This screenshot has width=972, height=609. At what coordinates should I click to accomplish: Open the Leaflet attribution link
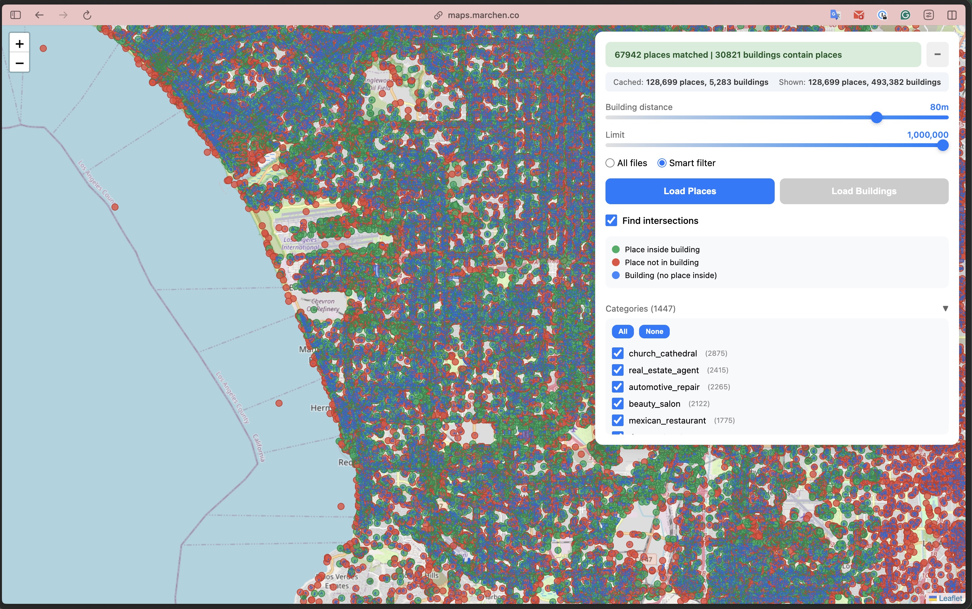pos(950,598)
